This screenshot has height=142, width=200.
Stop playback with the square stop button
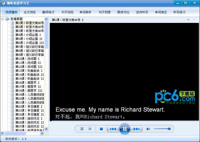(101, 129)
